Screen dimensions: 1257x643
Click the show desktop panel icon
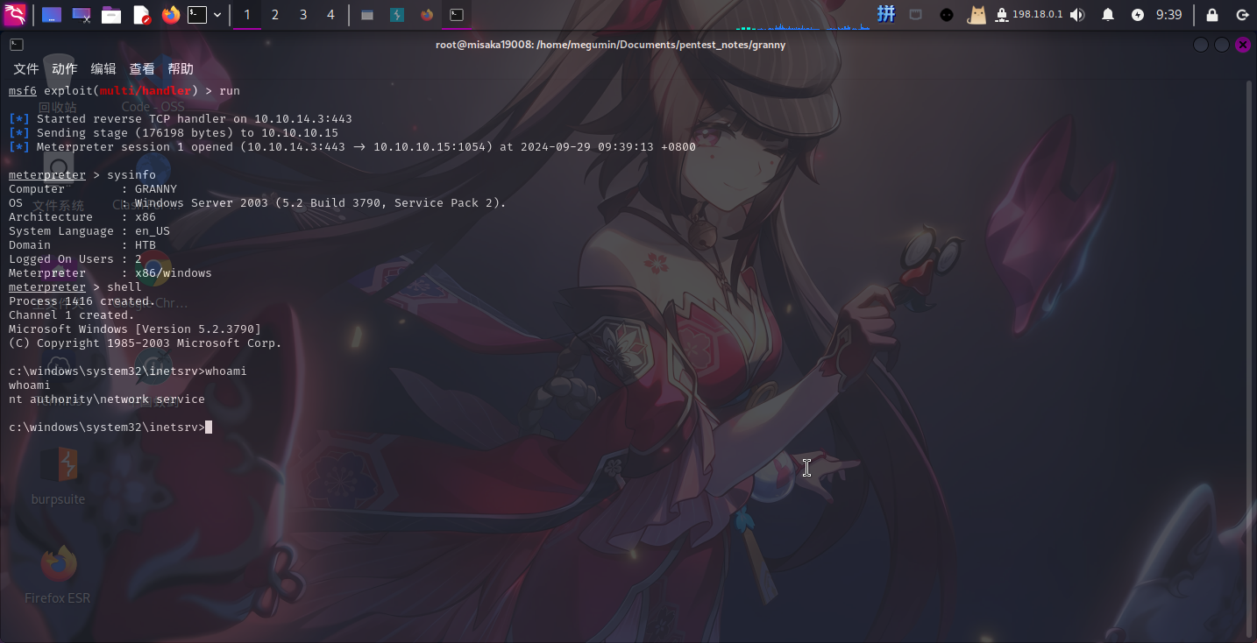[52, 15]
